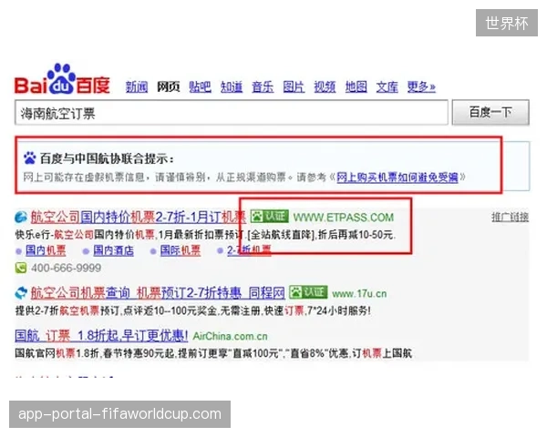Click the paw icon beside 百度与中国航协联合提示
The image size is (547, 437).
pos(30,158)
